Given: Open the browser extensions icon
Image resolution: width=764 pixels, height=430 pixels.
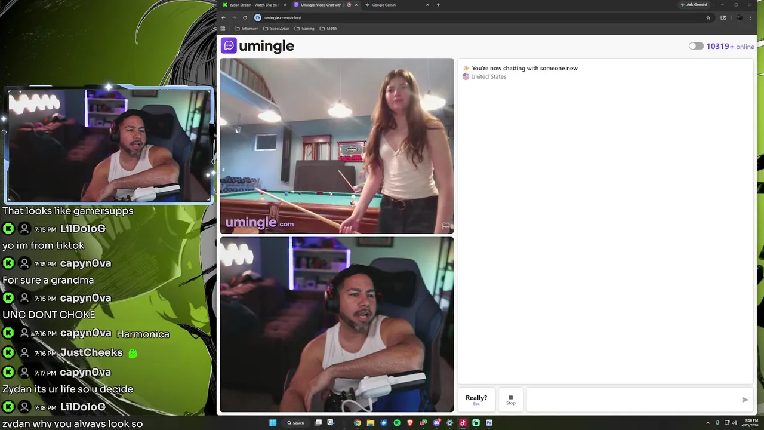Looking at the screenshot, I should point(723,17).
